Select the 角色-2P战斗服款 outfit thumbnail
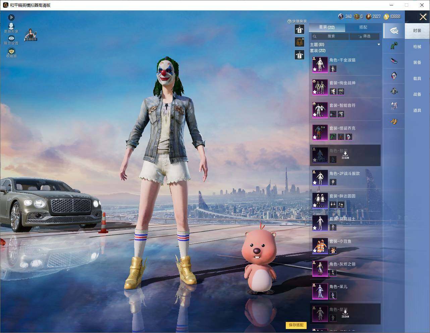This screenshot has height=333, width=430. coord(320,178)
